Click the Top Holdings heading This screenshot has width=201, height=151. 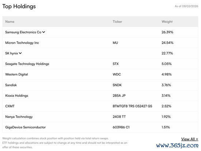click(19, 7)
